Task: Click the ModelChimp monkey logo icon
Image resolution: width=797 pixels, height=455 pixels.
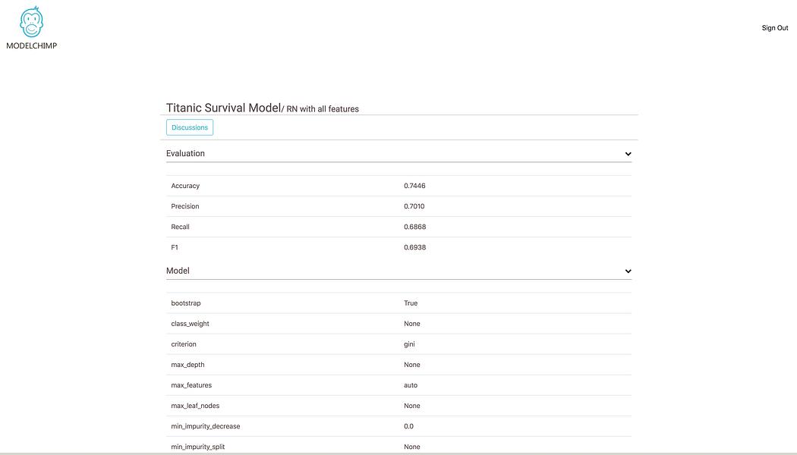Action: coord(32,22)
